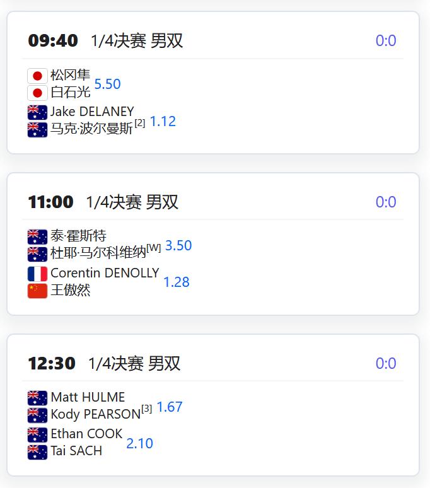Choose odds 2.10 for COOK and SACH

point(139,443)
